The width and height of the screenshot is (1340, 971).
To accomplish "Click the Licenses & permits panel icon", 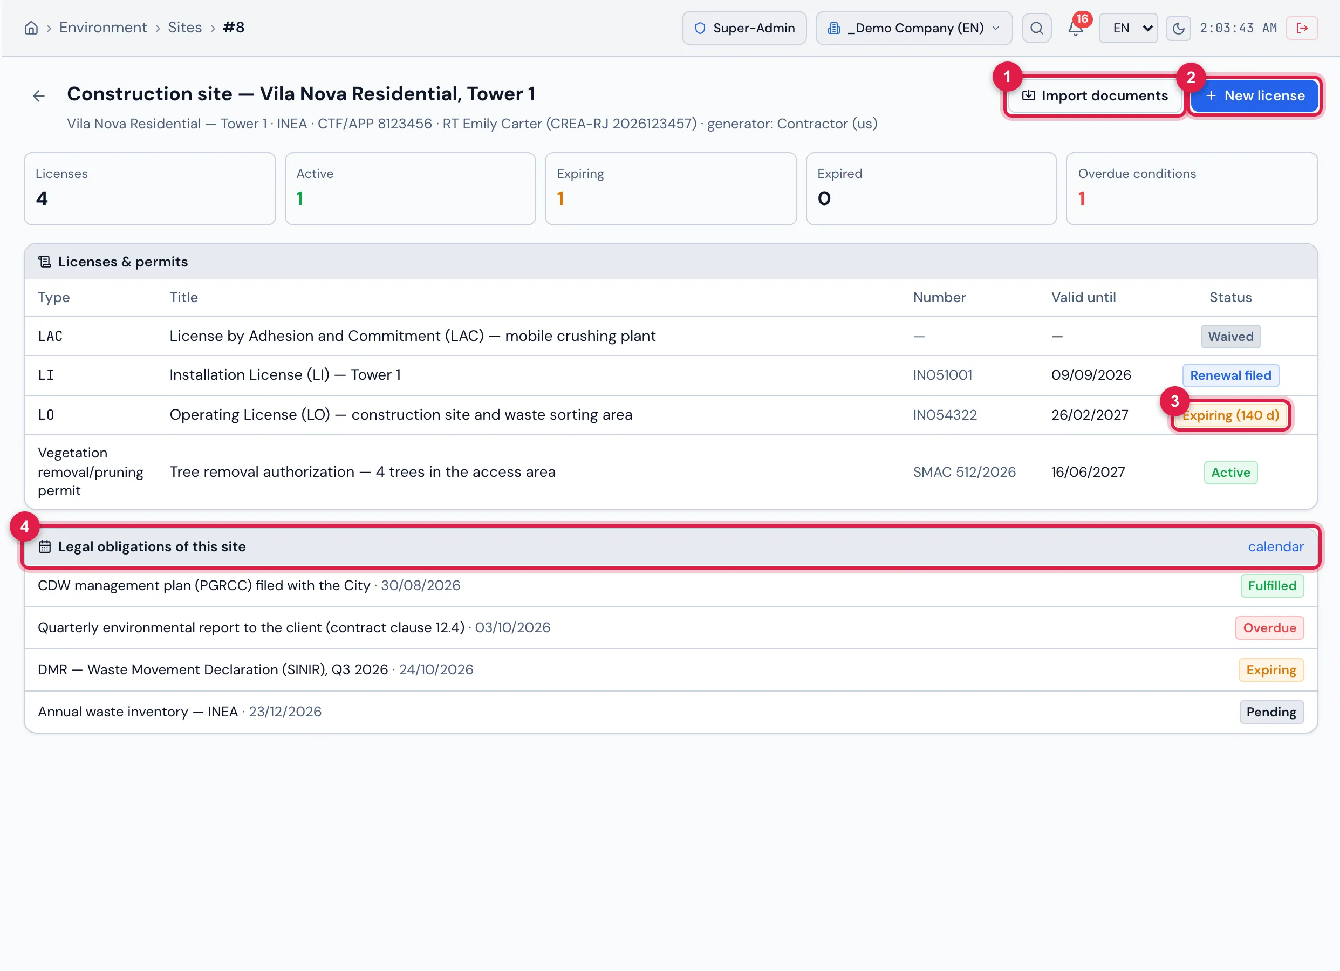I will pyautogui.click(x=45, y=262).
